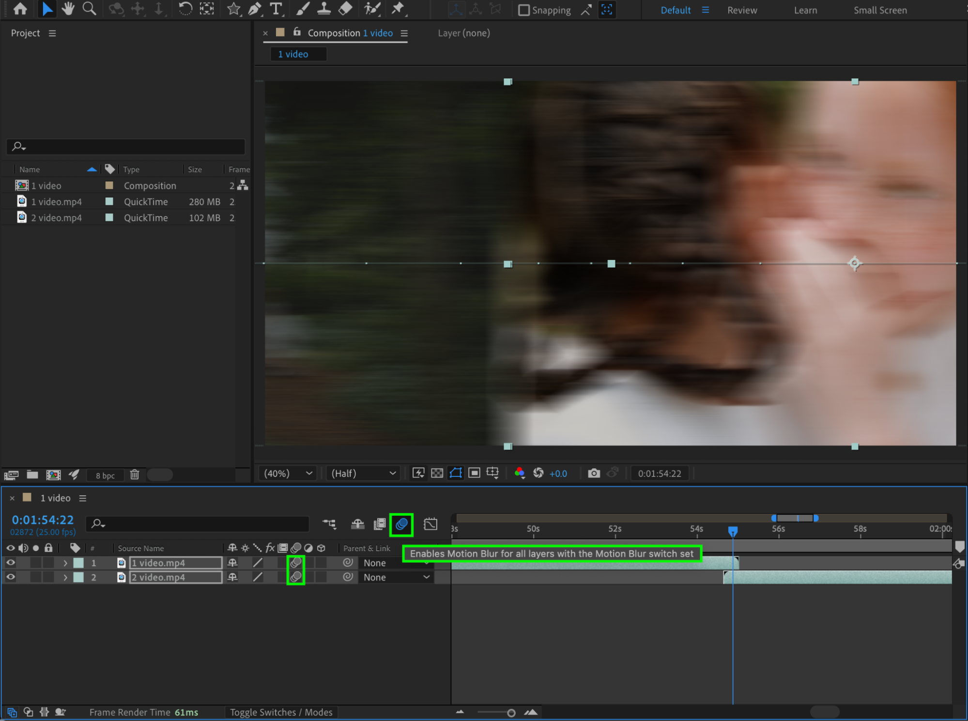Click the Enable Motion Blur timeline button
Image resolution: width=968 pixels, height=721 pixels.
tap(401, 524)
